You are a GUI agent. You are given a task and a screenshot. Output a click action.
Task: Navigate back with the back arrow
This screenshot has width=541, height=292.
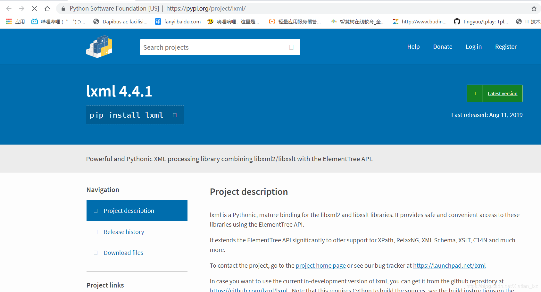pyautogui.click(x=9, y=9)
